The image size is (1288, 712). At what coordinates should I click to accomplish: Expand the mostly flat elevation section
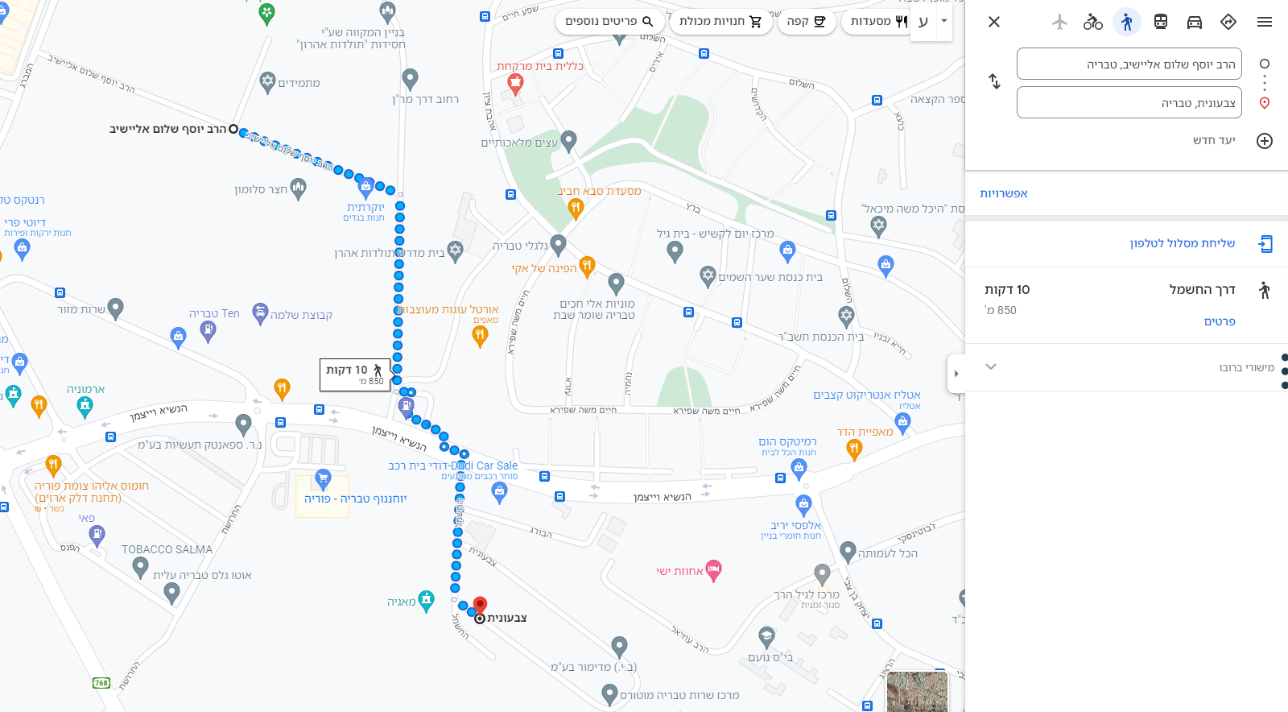pos(1126,367)
